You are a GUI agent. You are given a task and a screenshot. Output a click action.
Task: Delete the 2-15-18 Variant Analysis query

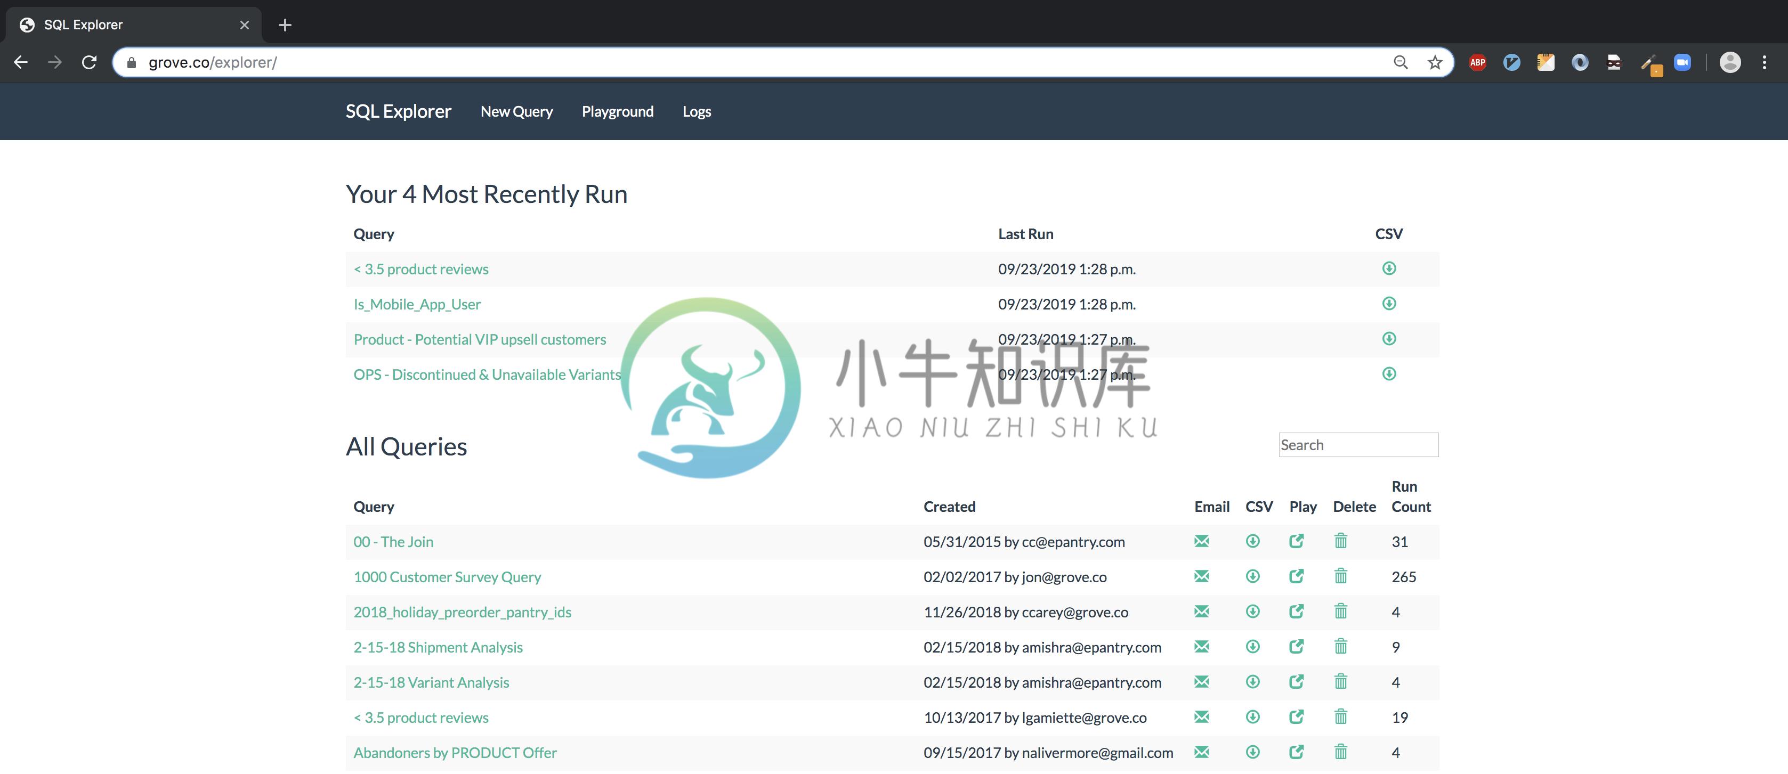pyautogui.click(x=1341, y=682)
